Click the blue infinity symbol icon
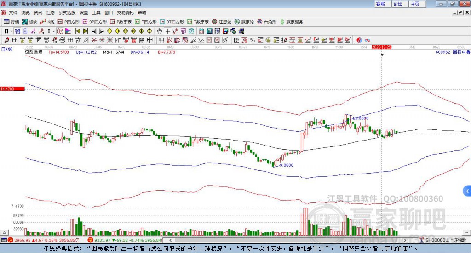471x253 pixels. pos(367,40)
